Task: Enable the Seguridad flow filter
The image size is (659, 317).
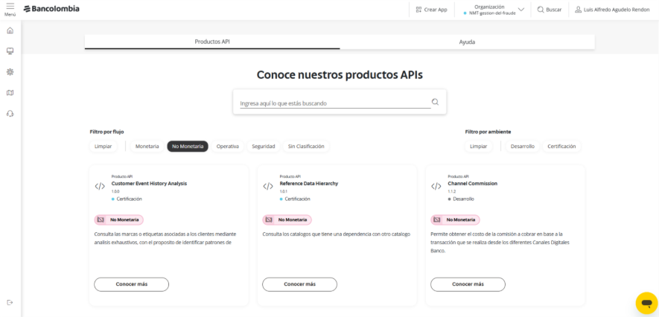Action: click(264, 147)
